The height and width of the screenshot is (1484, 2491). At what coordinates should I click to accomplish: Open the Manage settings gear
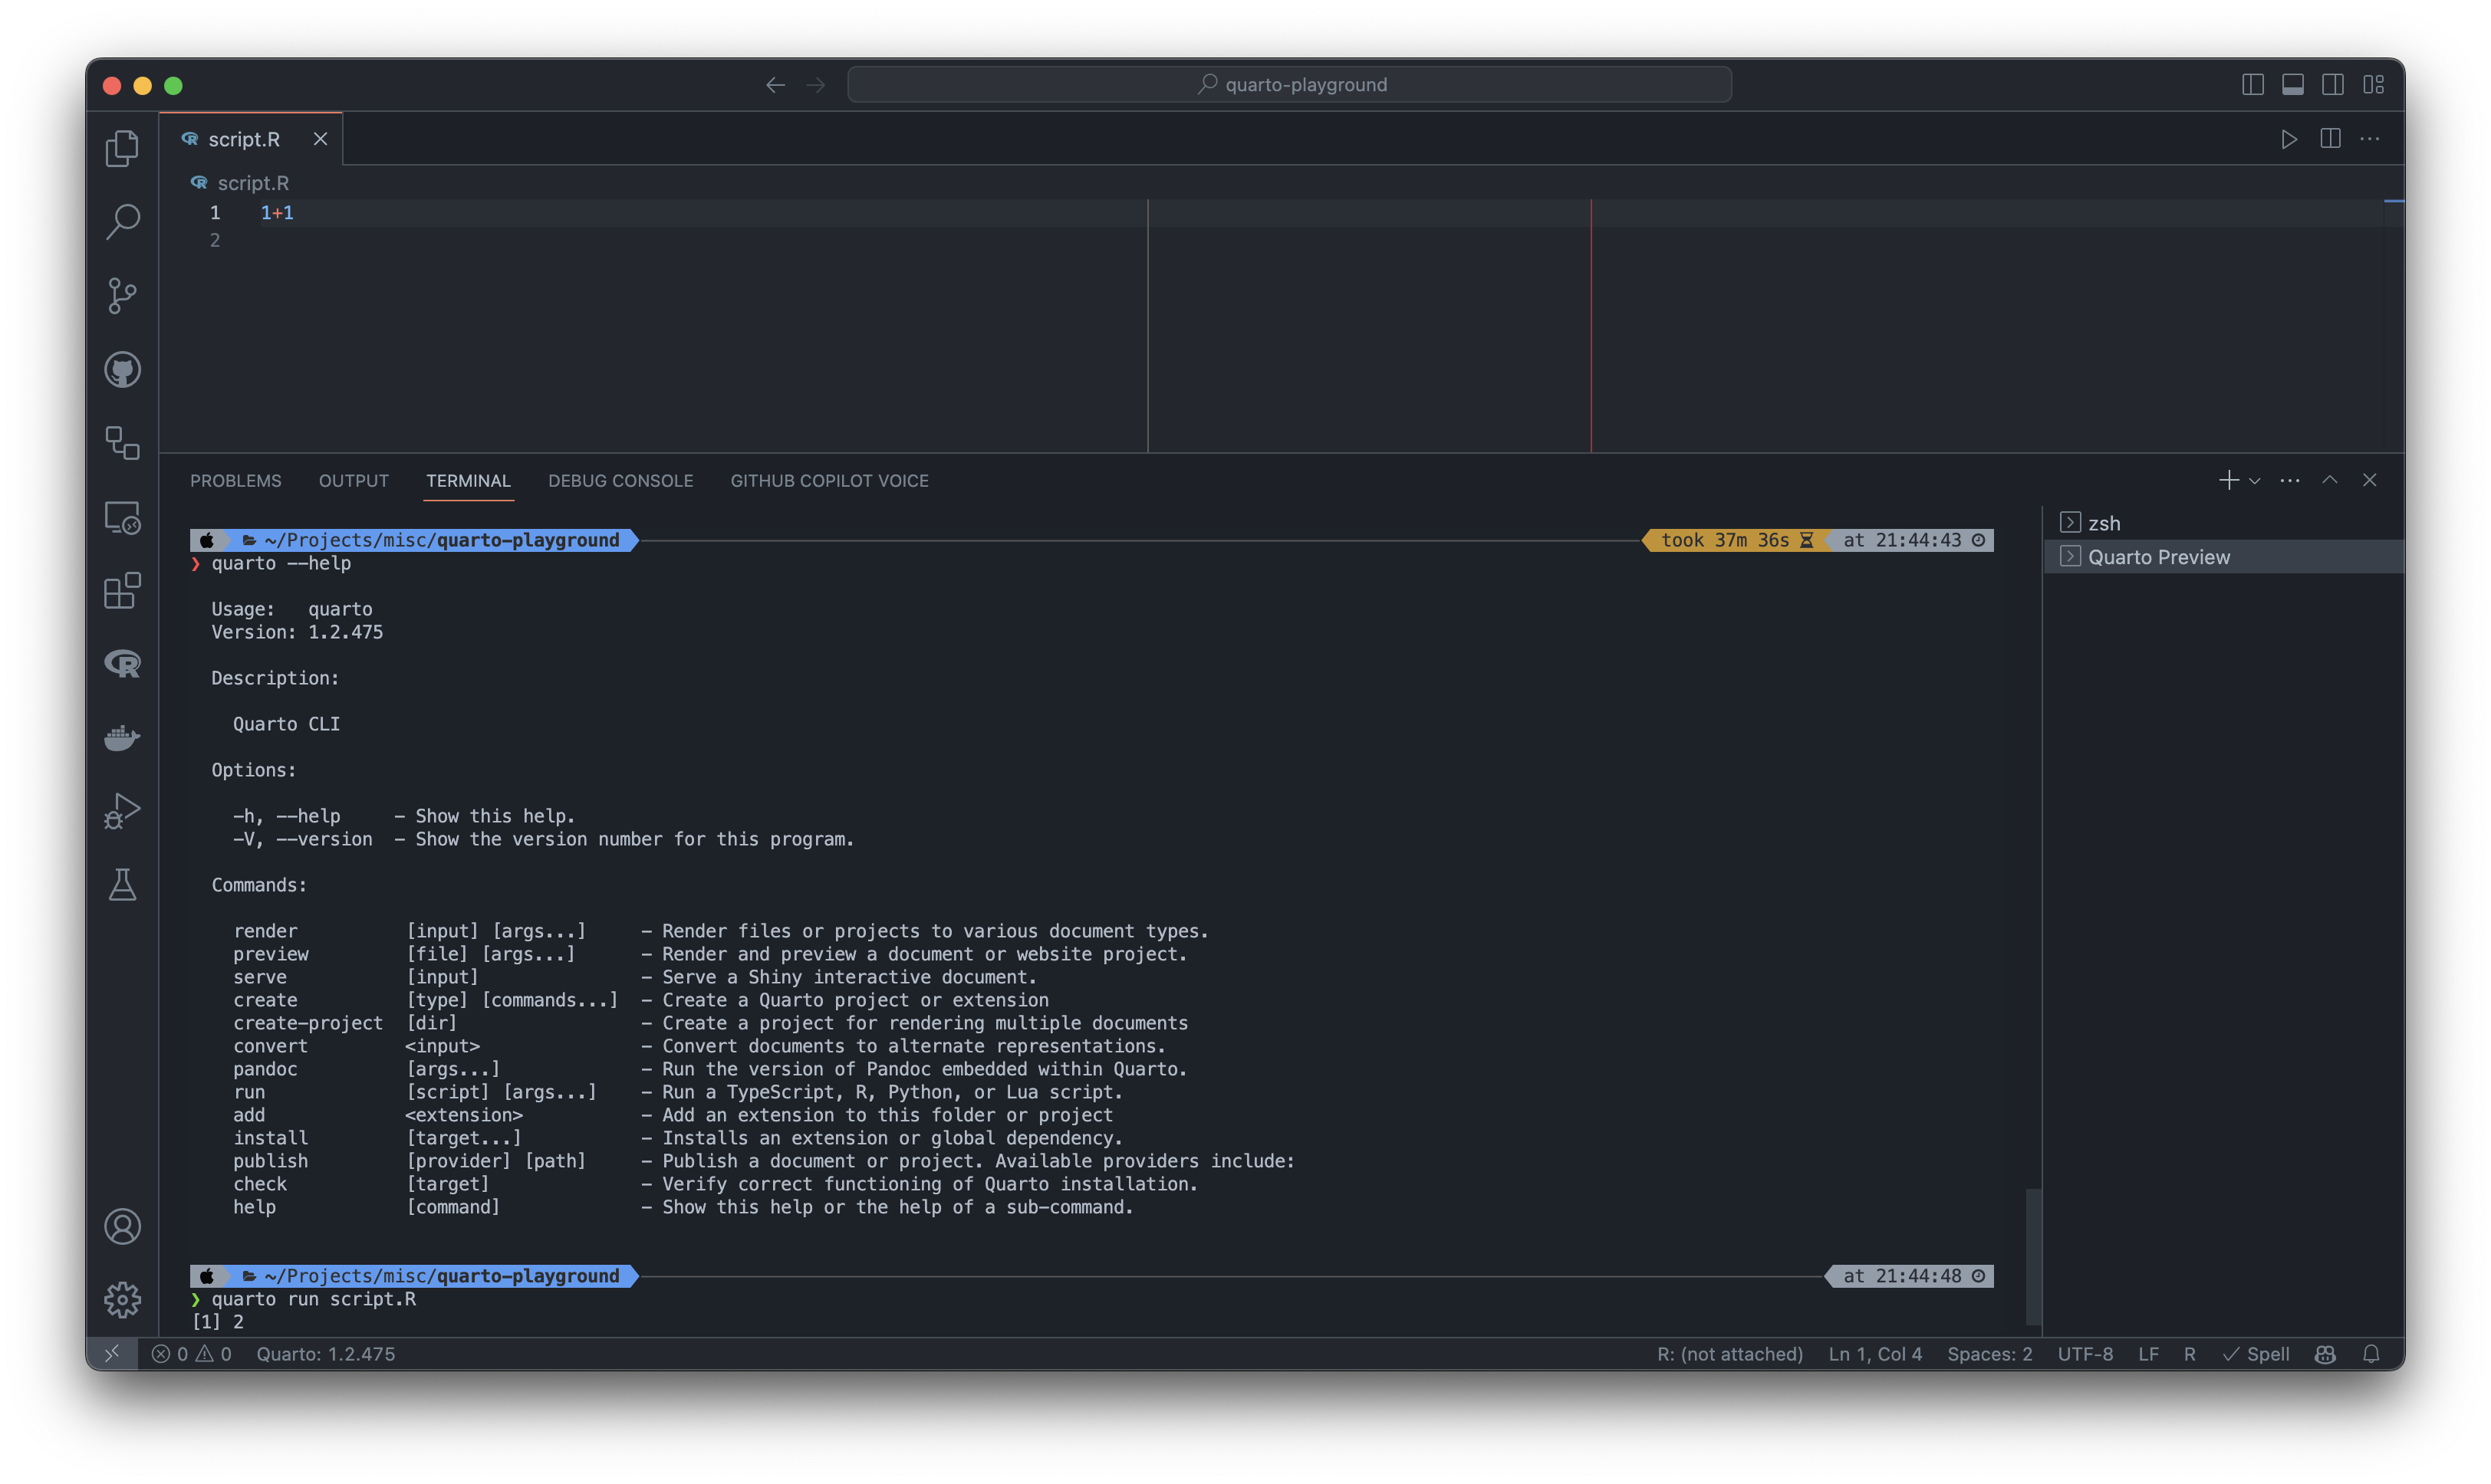click(x=122, y=1299)
